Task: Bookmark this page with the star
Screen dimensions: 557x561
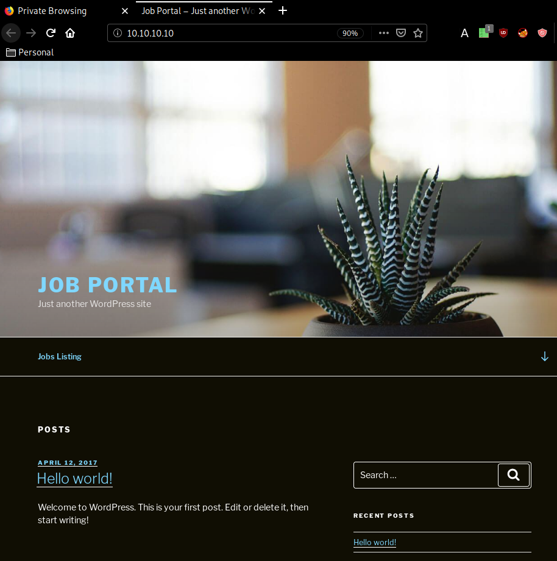Action: coord(418,33)
